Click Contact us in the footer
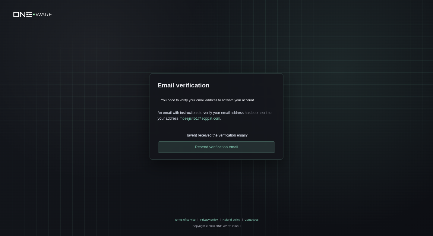Image resolution: width=433 pixels, height=236 pixels. (x=251, y=219)
